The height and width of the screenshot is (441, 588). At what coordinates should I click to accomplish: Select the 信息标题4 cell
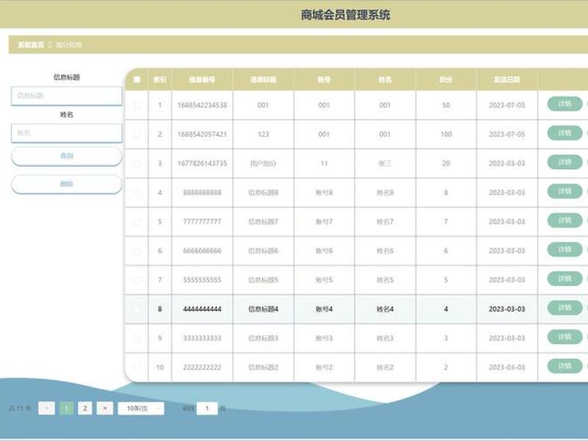coord(263,309)
